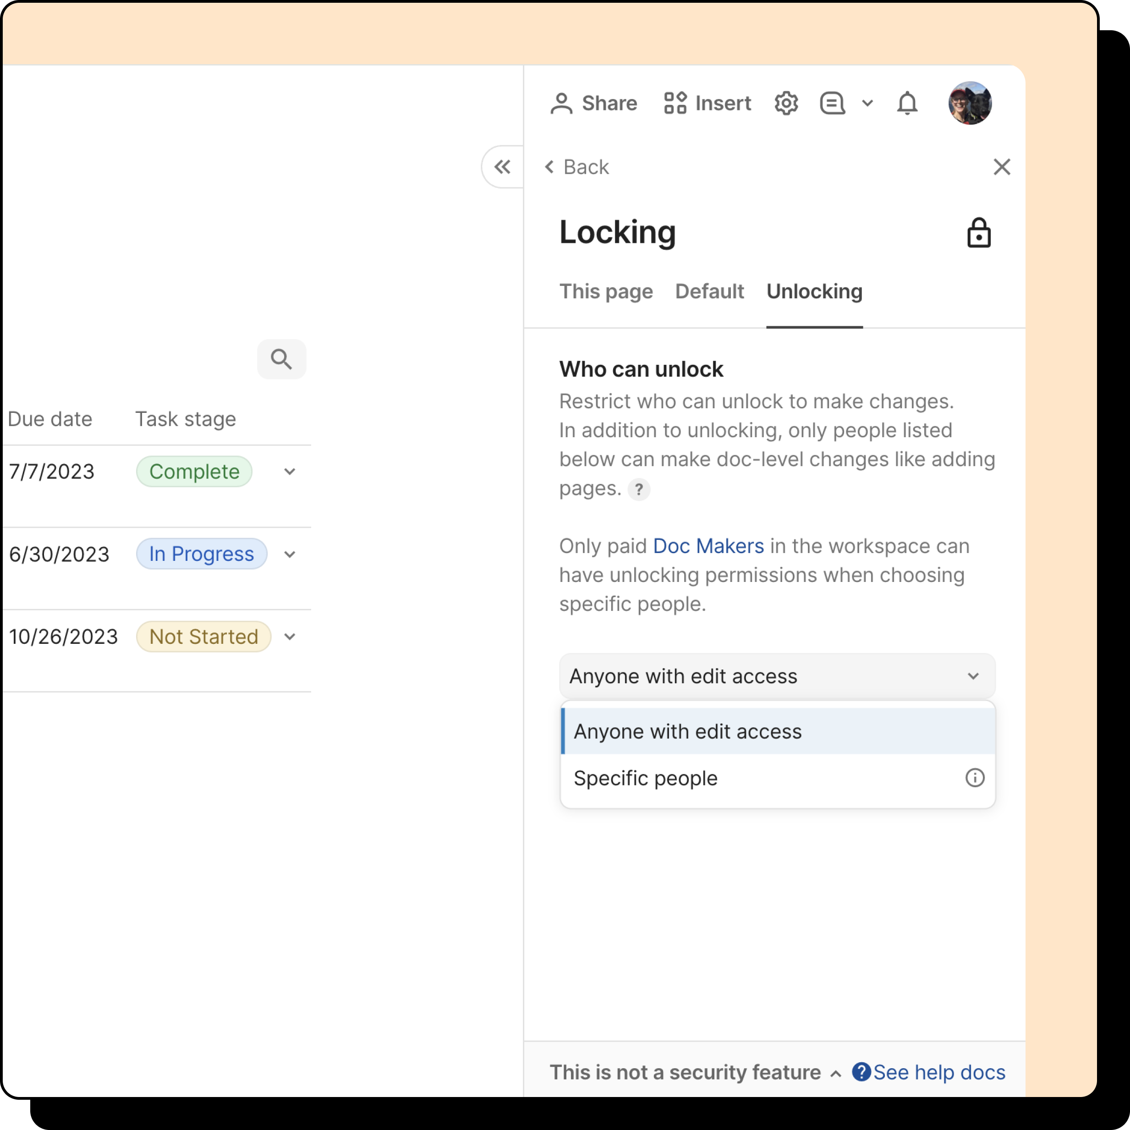The height and width of the screenshot is (1130, 1130).
Task: Switch to the This page tab
Action: 606,291
